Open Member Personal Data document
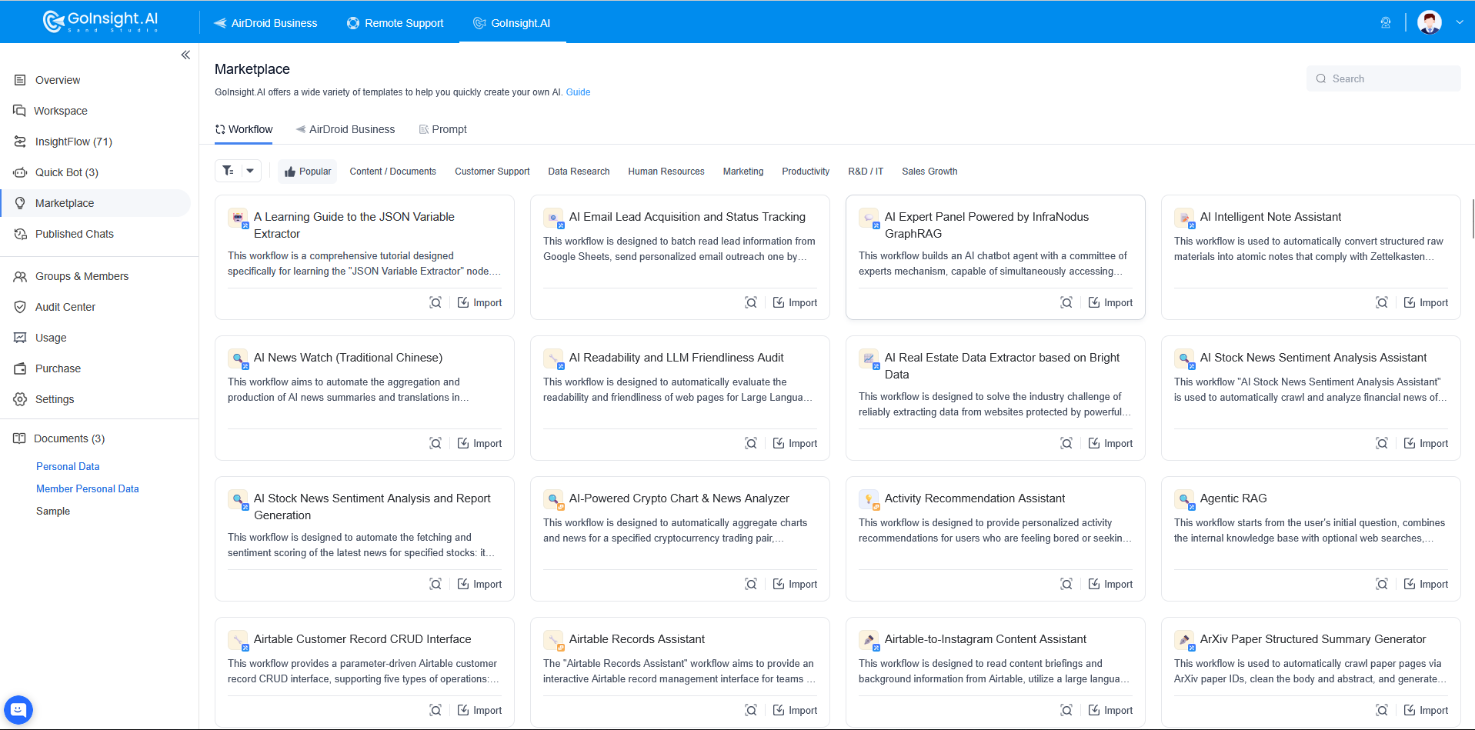This screenshot has width=1475, height=730. [88, 488]
